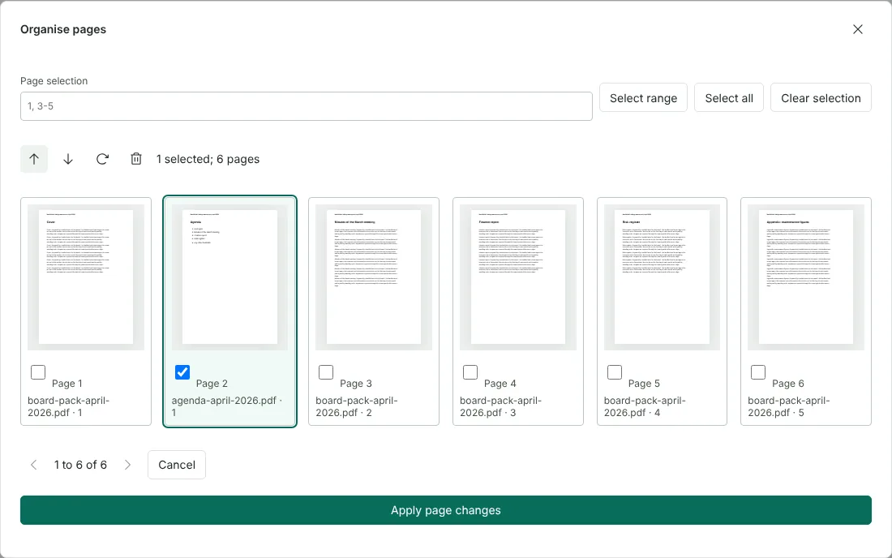Tick the Page 6 checkbox
This screenshot has width=892, height=558.
(x=758, y=372)
